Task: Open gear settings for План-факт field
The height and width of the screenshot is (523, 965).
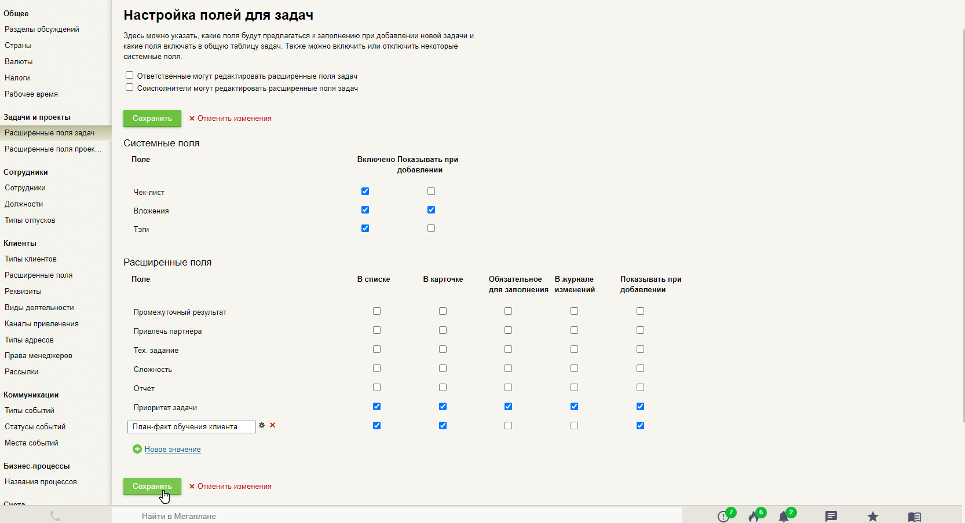Action: tap(262, 425)
